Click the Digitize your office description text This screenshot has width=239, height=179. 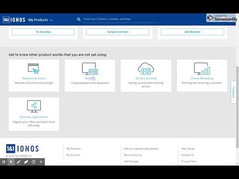[x=34, y=124]
